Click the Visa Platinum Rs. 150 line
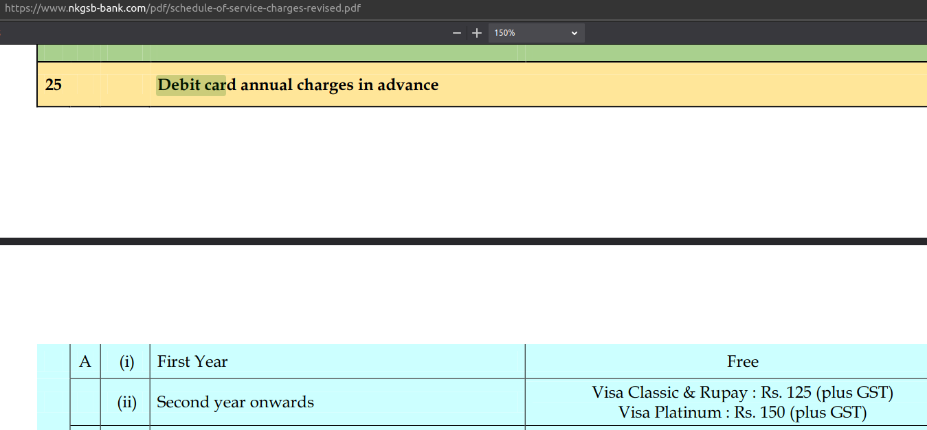 [x=742, y=412]
